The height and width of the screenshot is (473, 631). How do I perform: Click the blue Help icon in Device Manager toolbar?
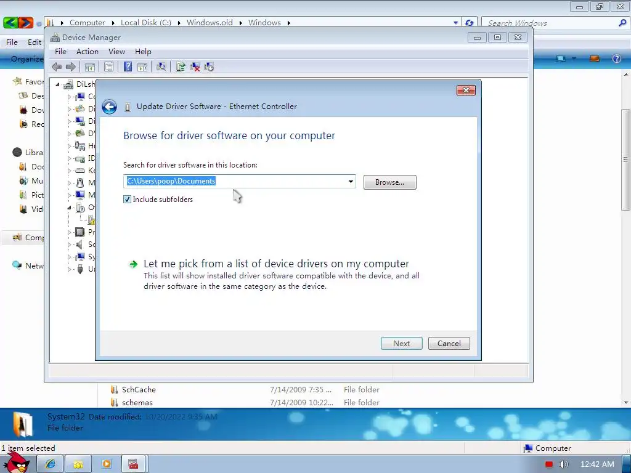[x=128, y=67]
